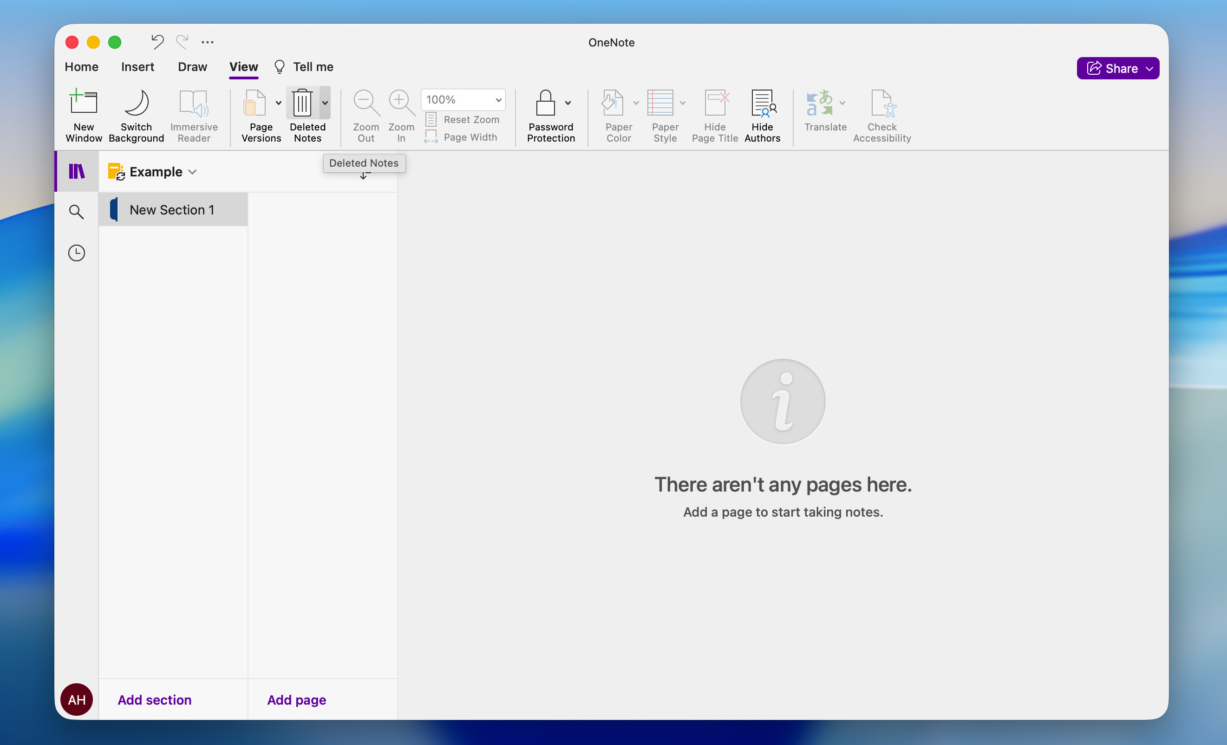Expand Translate dropdown arrow

click(842, 103)
